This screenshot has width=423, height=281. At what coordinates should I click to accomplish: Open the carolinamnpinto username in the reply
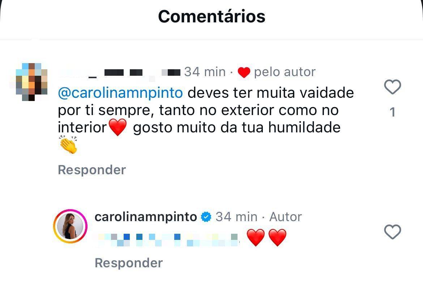[x=146, y=217]
